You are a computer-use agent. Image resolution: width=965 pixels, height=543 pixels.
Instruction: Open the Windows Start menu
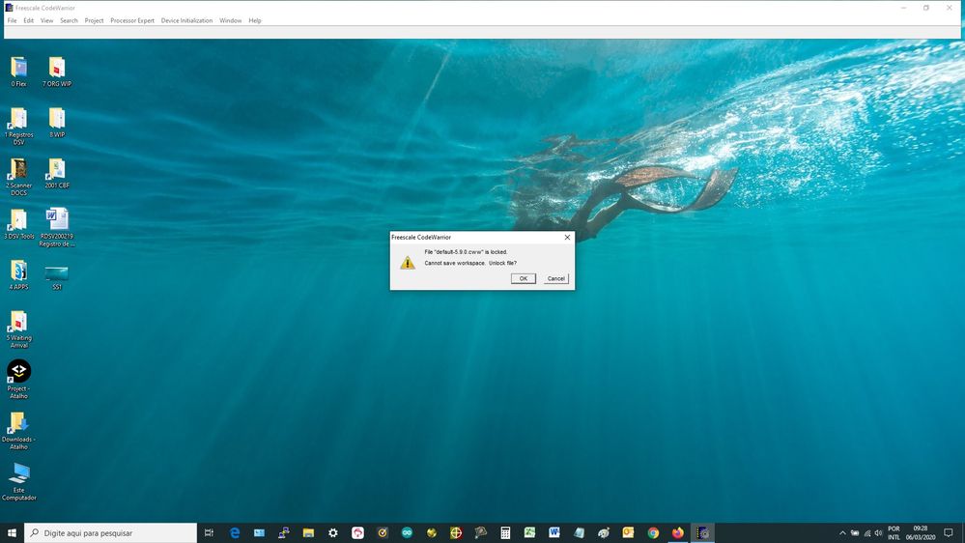[12, 532]
